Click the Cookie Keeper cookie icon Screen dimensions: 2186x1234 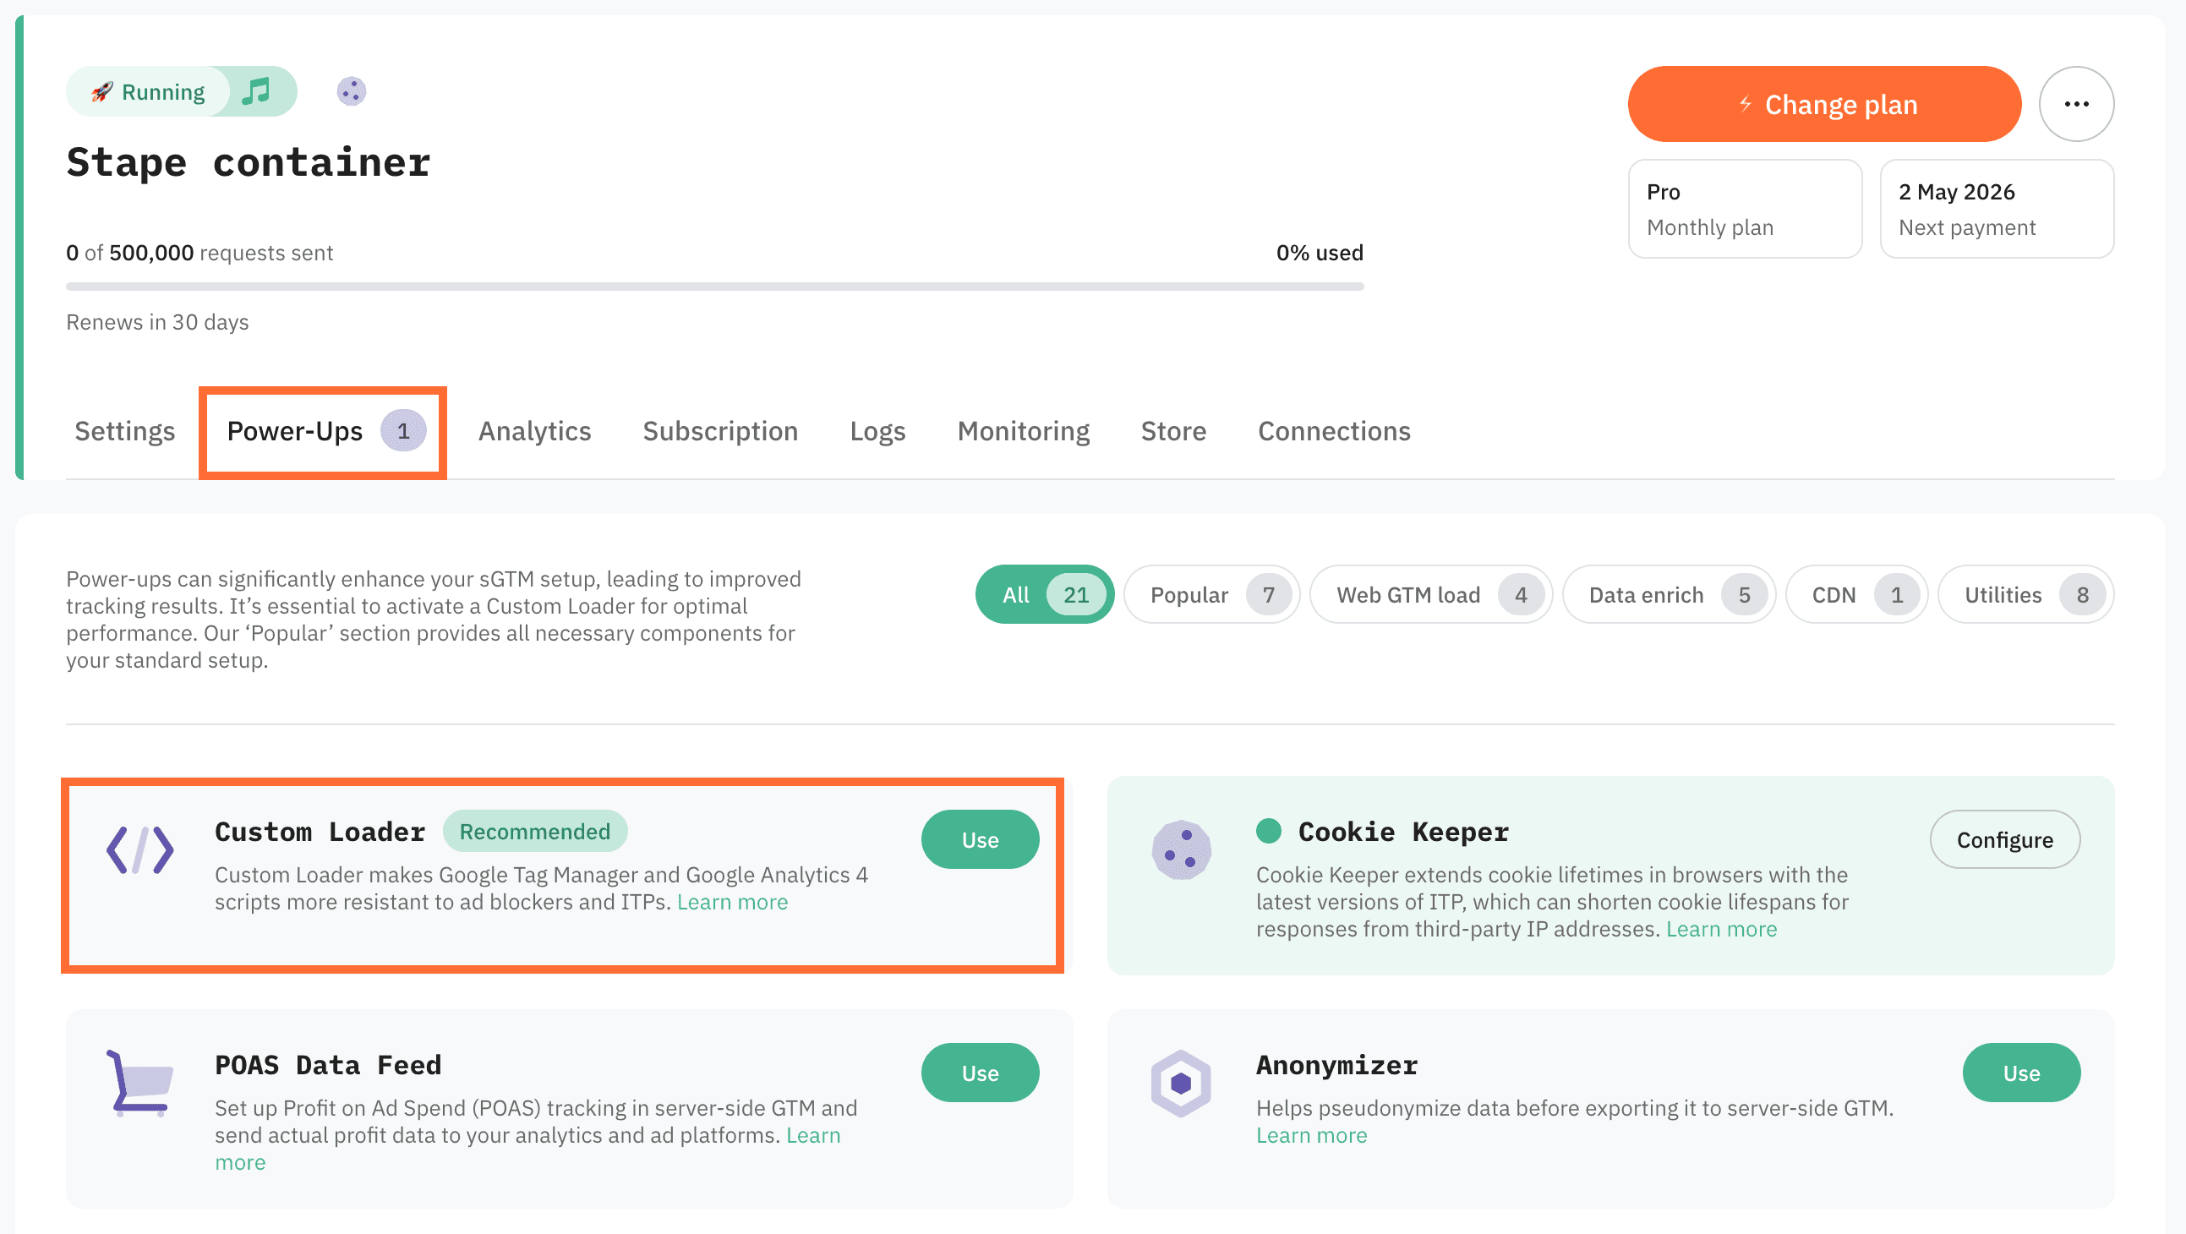point(1180,849)
